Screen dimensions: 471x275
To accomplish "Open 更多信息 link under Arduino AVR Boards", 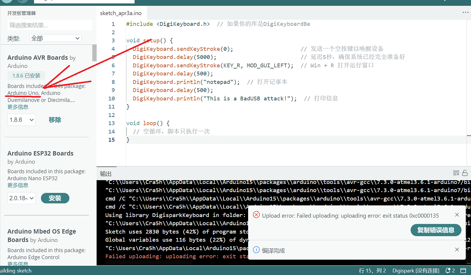I will [18, 106].
